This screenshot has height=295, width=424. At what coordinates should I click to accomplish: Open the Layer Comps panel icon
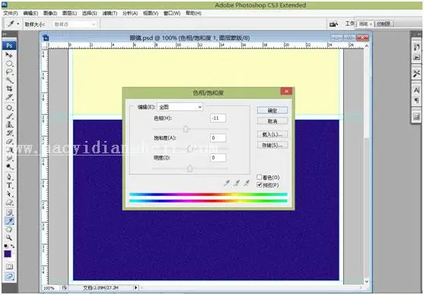(416, 117)
